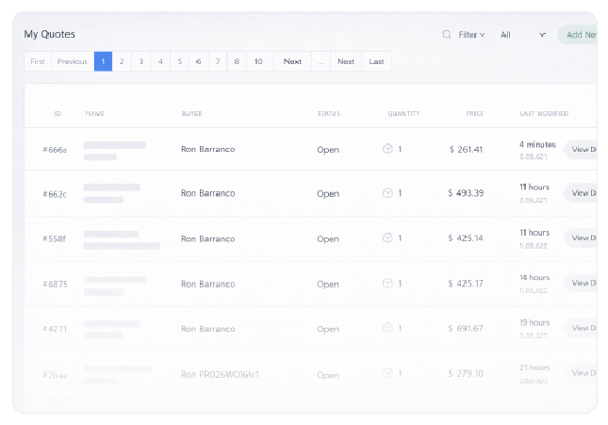Select page 7 in pagination
This screenshot has width=608, height=425.
pos(218,61)
